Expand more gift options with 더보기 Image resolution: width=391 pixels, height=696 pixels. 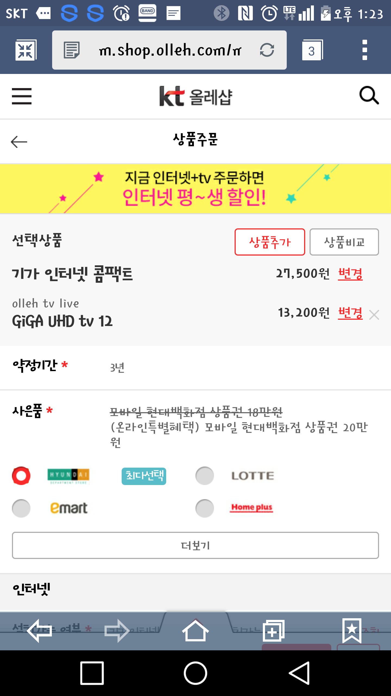[x=195, y=545]
